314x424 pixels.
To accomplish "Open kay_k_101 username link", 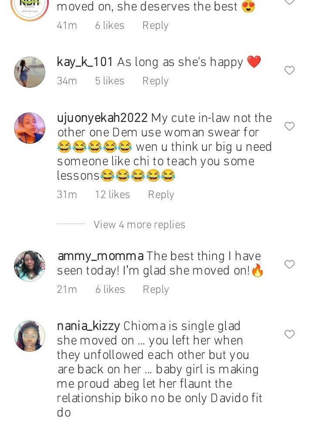I will click(x=85, y=62).
